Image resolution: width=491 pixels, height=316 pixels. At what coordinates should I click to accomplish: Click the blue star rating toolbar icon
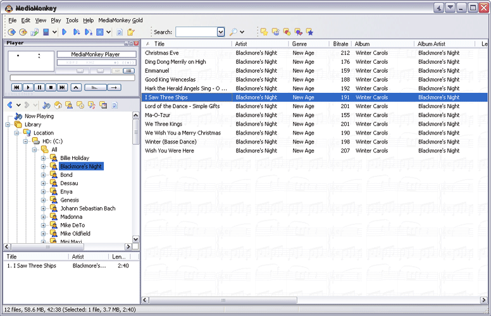[309, 32]
